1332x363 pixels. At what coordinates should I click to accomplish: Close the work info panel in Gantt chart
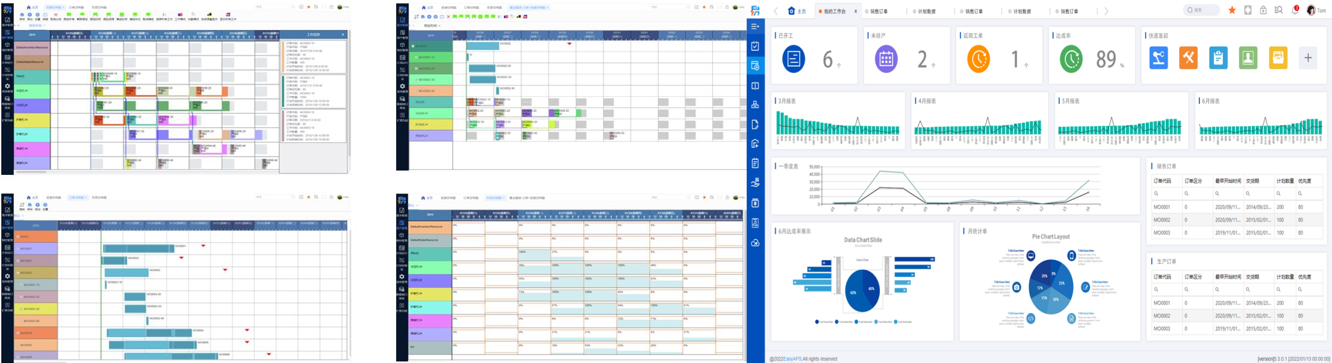tap(343, 35)
